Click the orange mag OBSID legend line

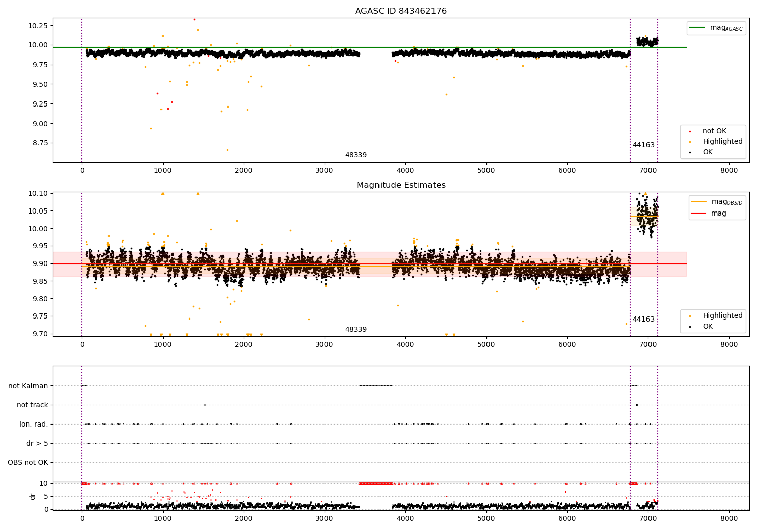[699, 202]
